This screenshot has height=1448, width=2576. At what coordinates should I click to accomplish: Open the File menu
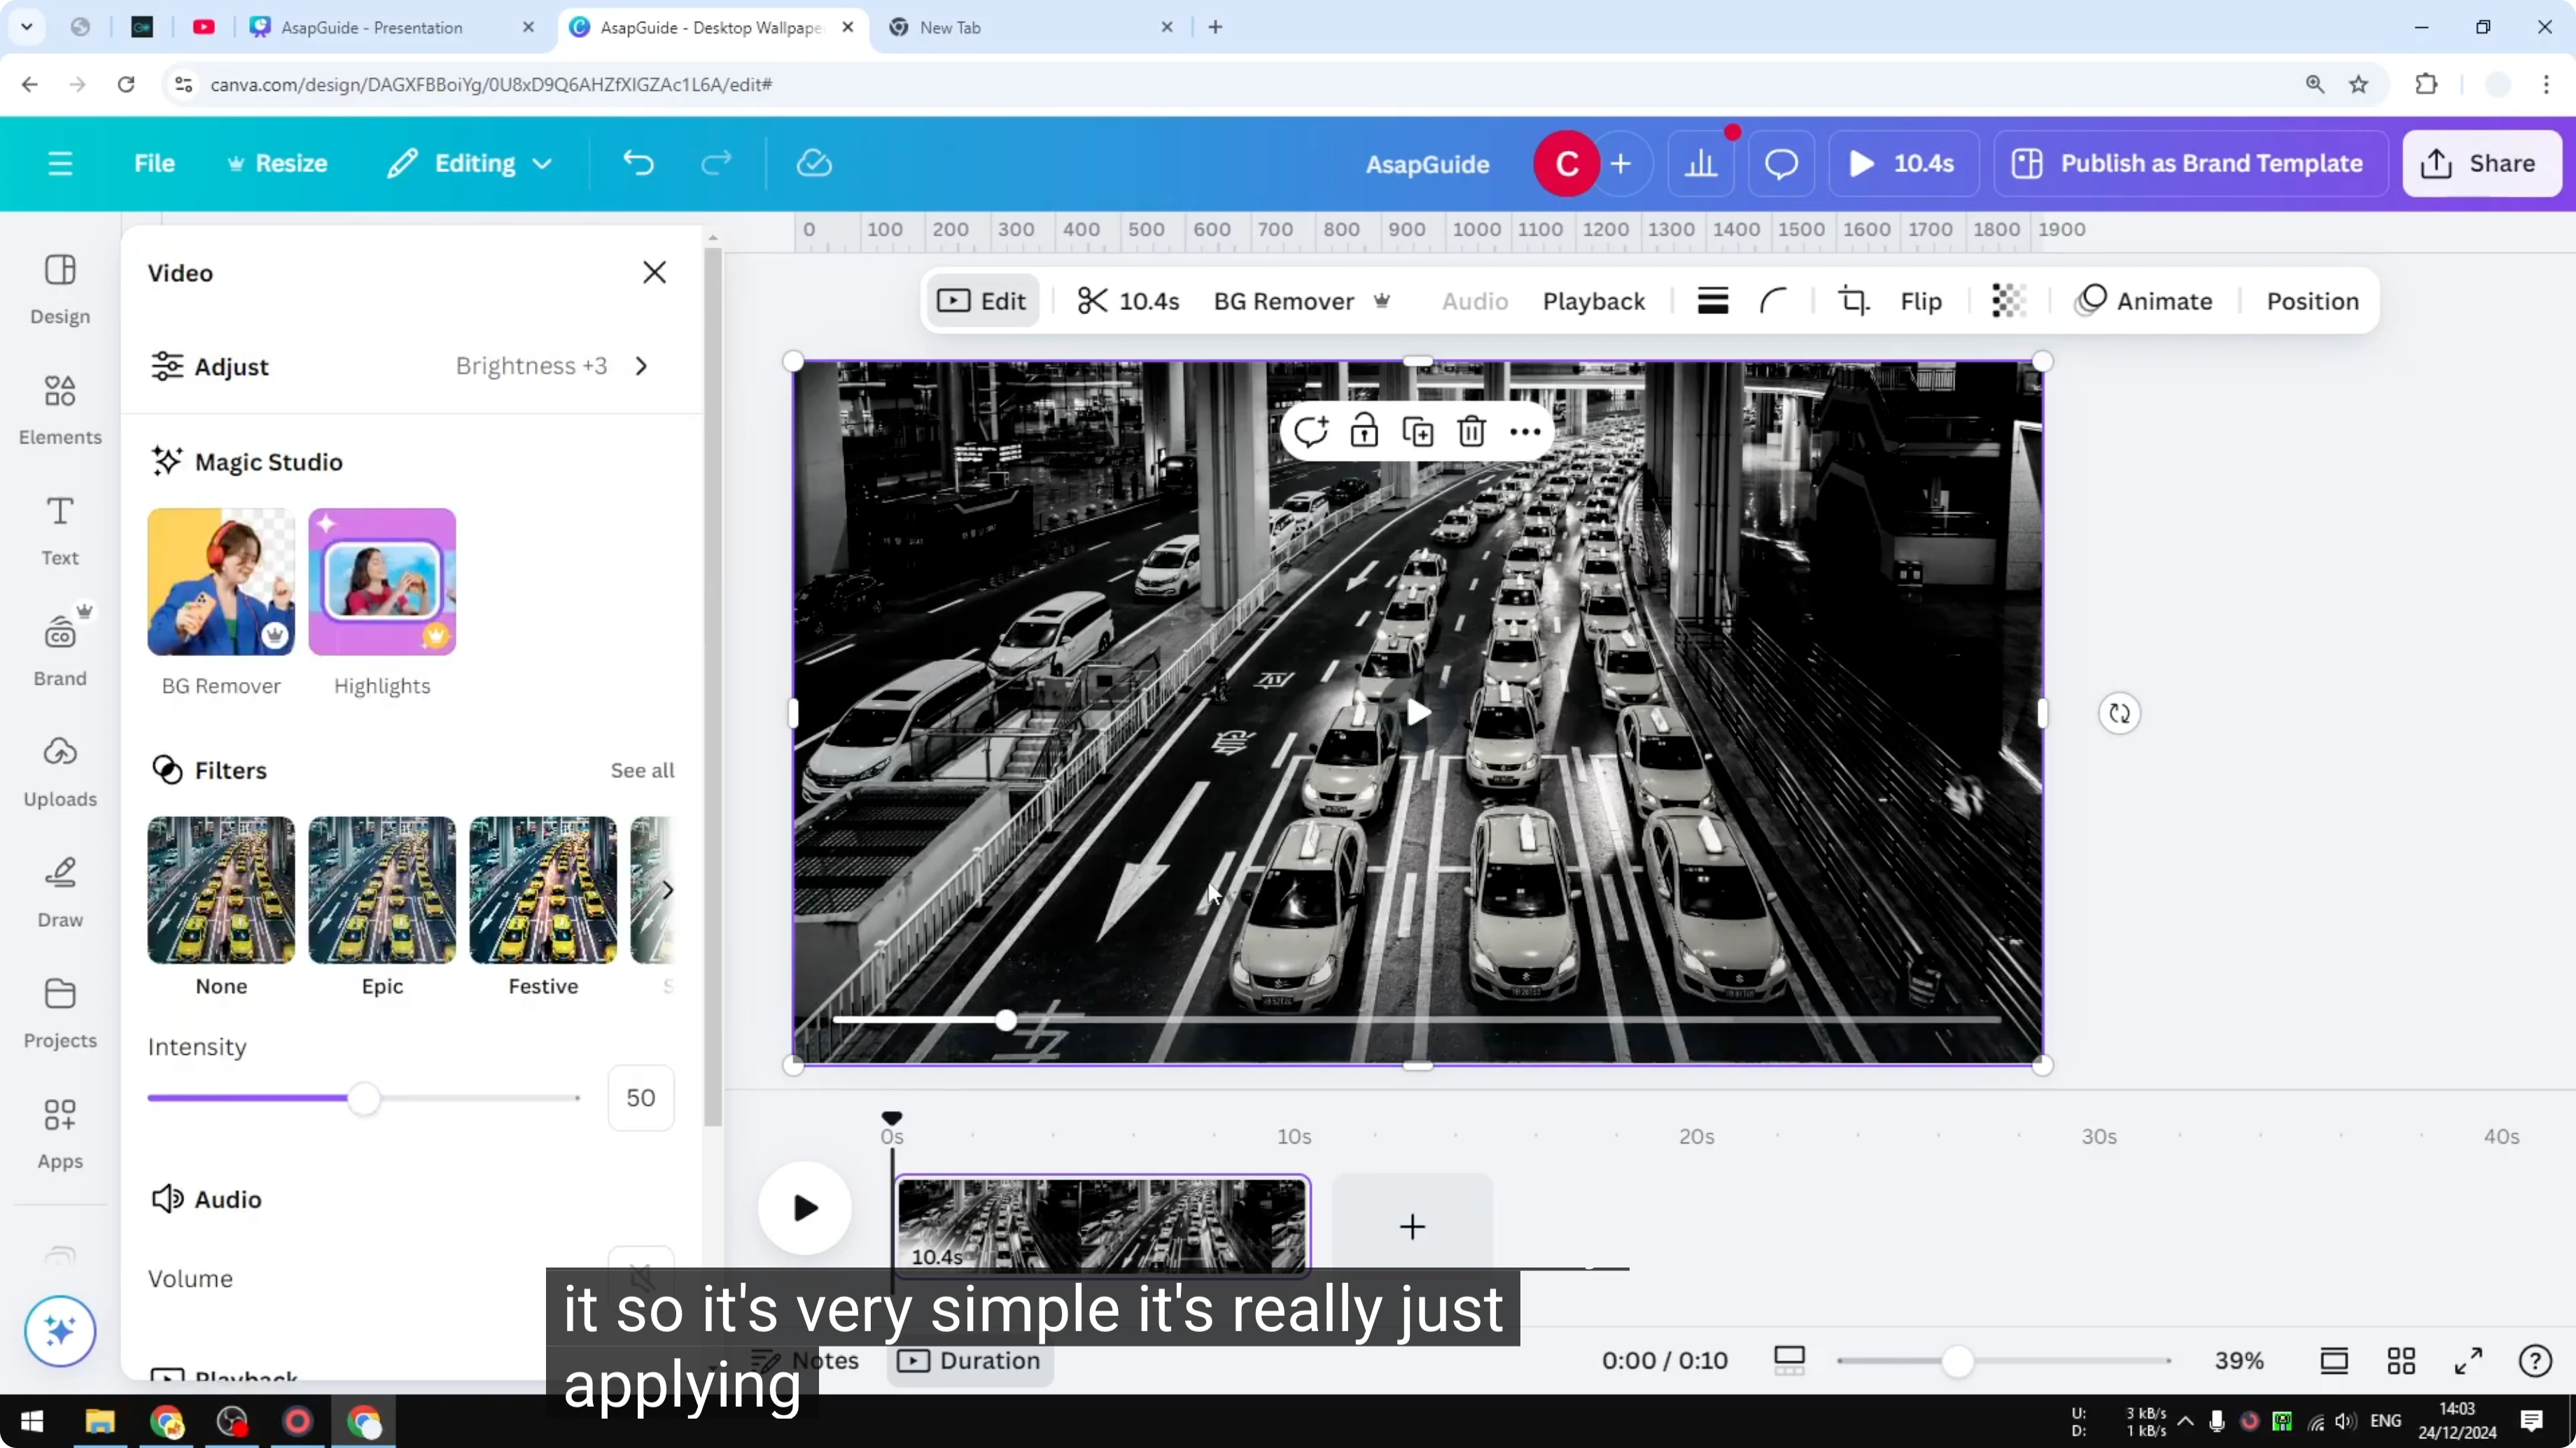[x=154, y=163]
